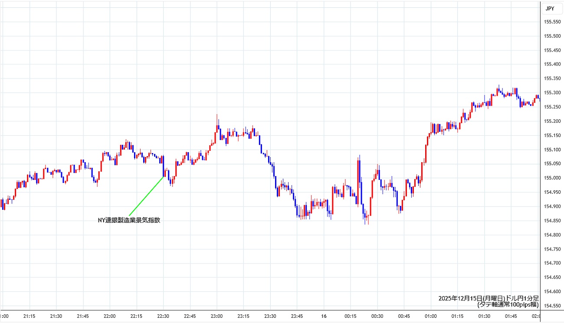The height and width of the screenshot is (323, 564).
Task: Click the 154.550 price axis label
Action: point(552,306)
